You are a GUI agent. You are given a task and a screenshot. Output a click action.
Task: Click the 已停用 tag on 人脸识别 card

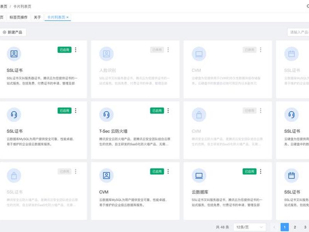157,50
